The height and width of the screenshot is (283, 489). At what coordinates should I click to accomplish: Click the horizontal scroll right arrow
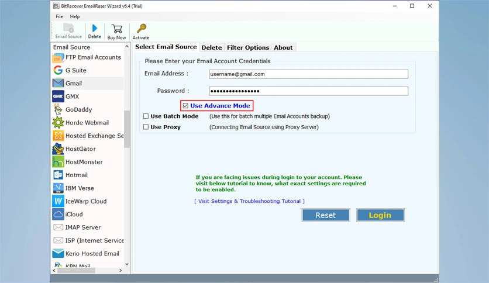[x=120, y=271]
